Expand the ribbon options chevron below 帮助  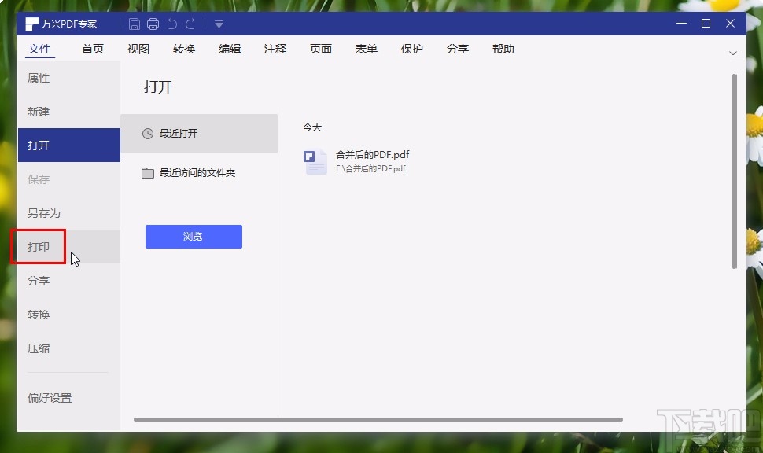point(733,53)
